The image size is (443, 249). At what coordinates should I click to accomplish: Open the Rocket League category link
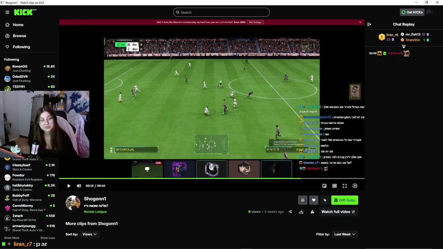coord(95,212)
